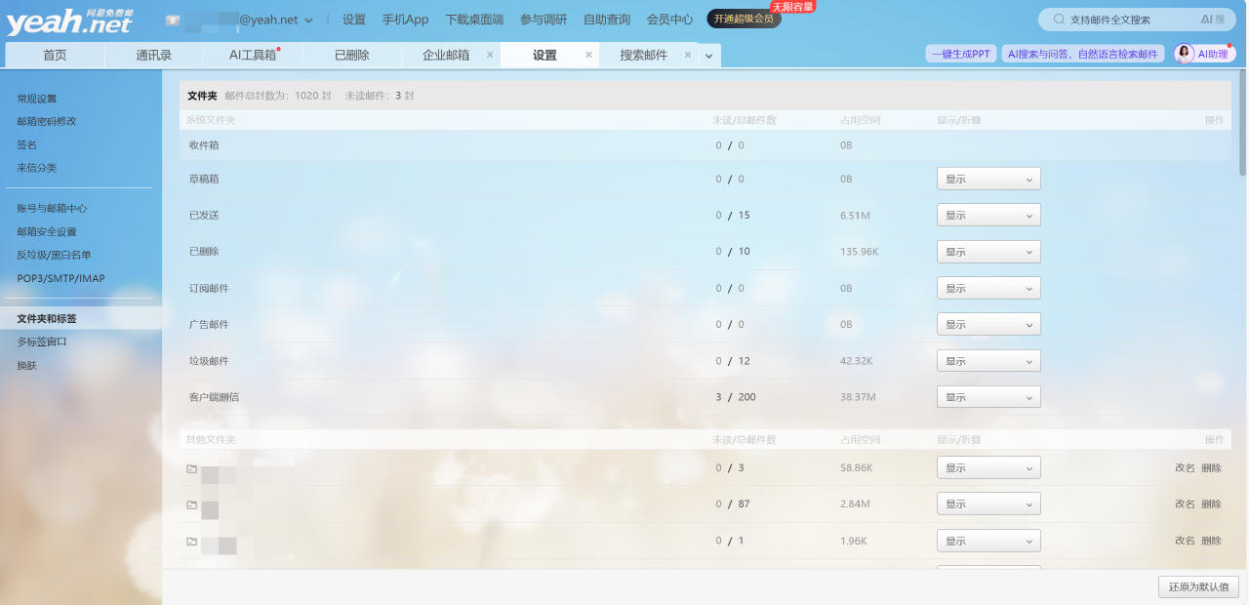Close the 设置 tab
This screenshot has height=605, width=1249.
click(588, 56)
